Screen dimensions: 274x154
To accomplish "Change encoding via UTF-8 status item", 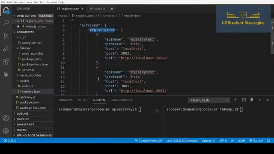I will pyautogui.click(x=223, y=141).
